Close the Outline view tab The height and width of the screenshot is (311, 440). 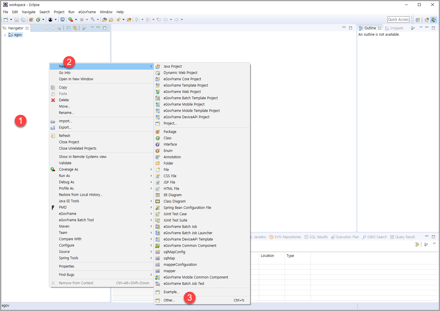380,28
